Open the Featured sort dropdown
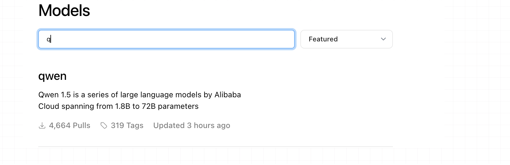Image resolution: width=510 pixels, height=165 pixels. (347, 39)
